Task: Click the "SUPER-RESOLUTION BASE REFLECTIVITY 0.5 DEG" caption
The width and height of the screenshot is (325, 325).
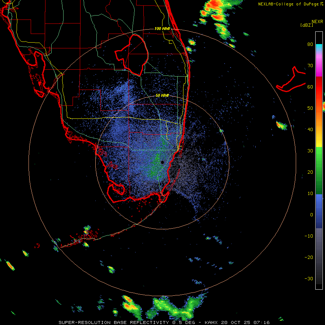Action: [x=127, y=322]
